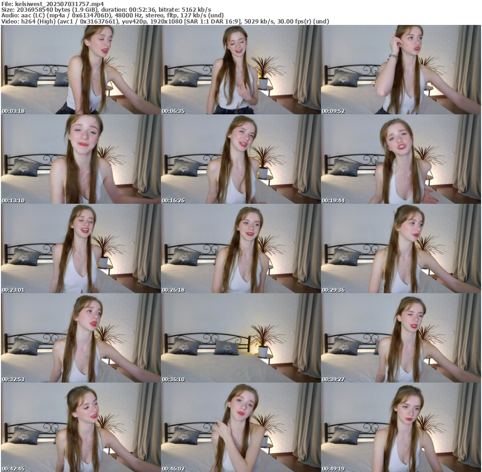Click the preview frame at 00:29:36
This screenshot has width=482, height=472.
(x=401, y=248)
